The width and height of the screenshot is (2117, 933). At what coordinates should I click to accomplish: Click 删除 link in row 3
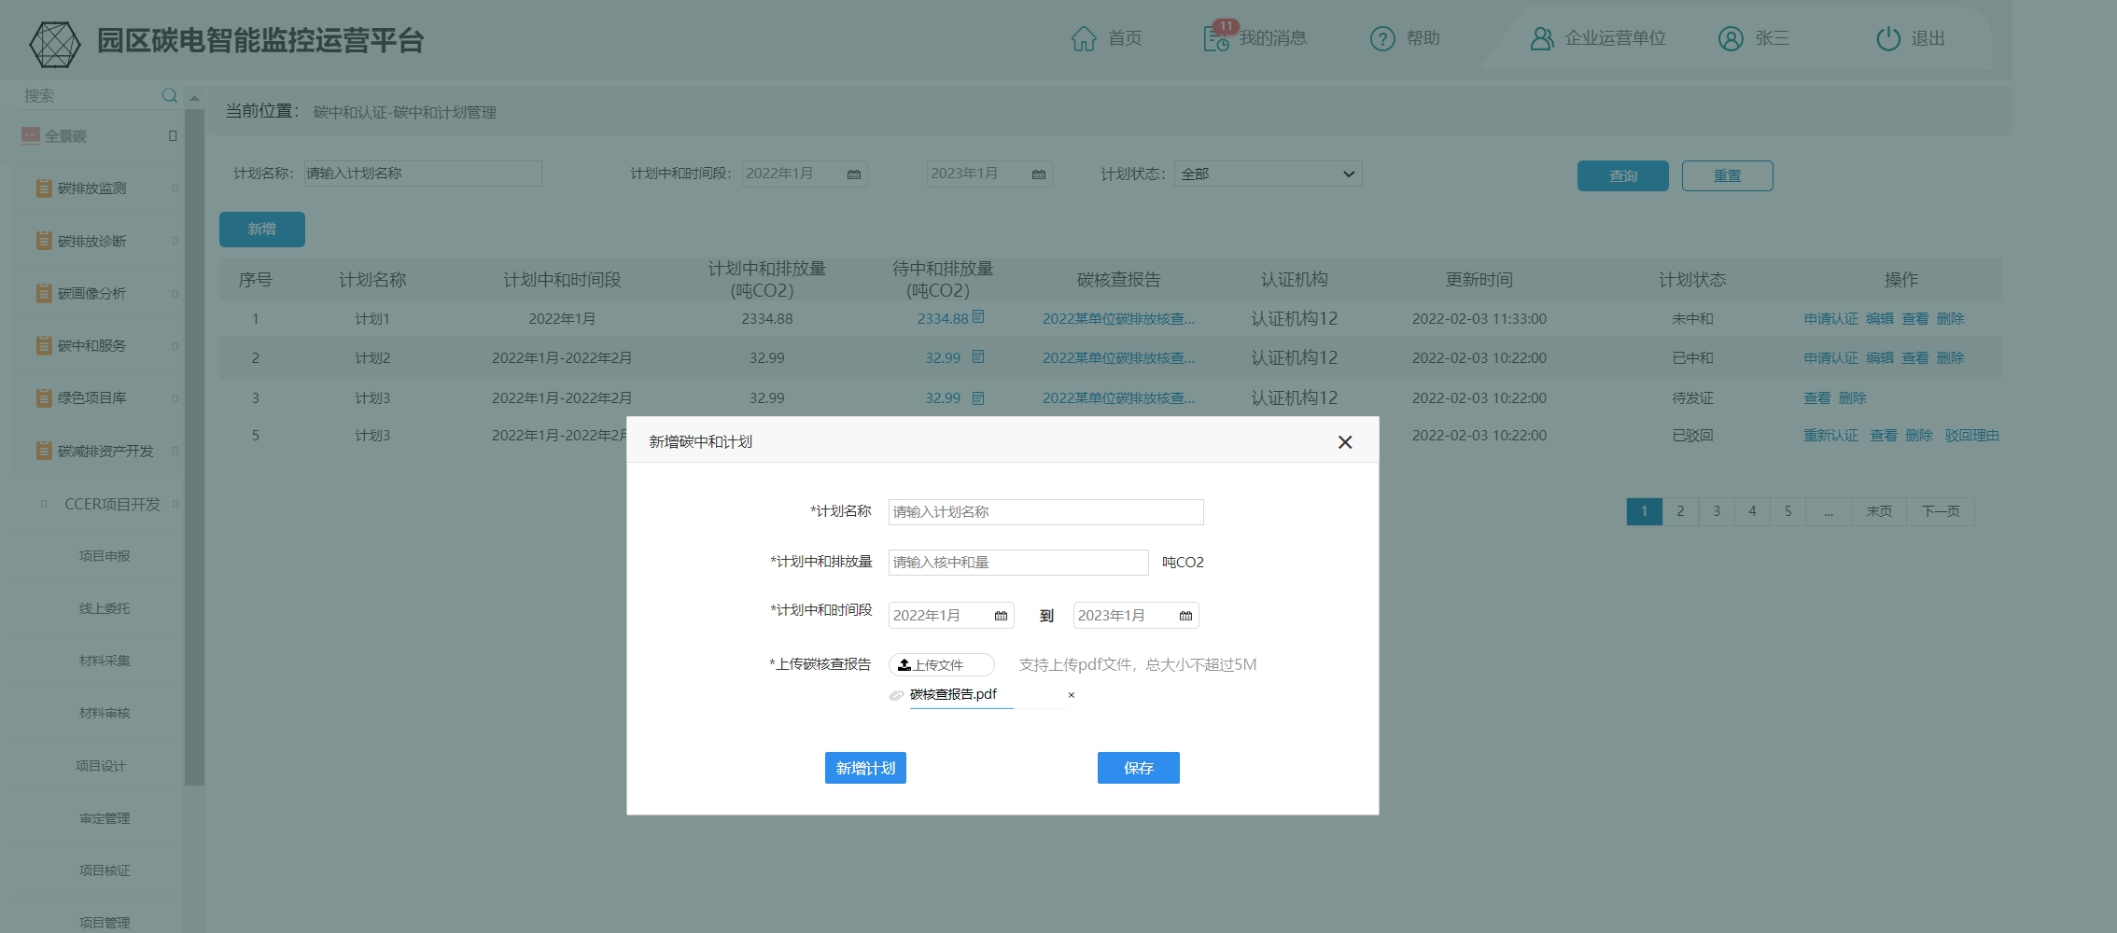tap(1852, 398)
